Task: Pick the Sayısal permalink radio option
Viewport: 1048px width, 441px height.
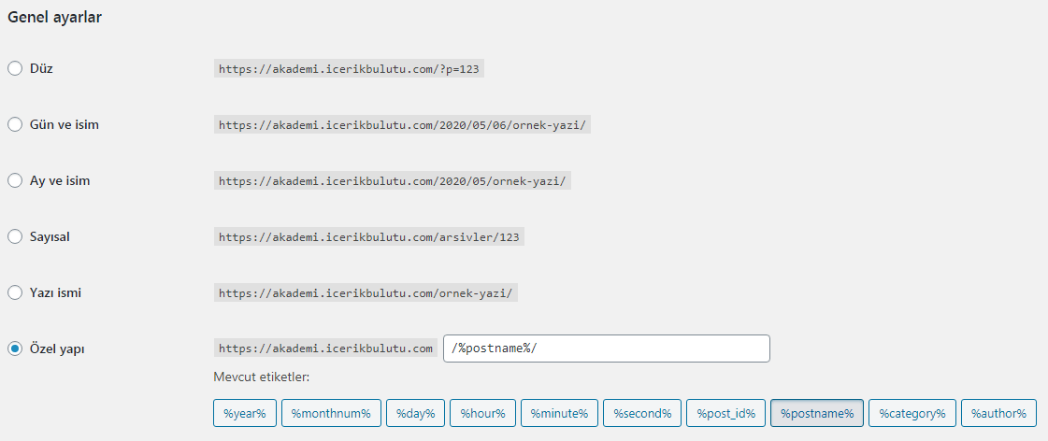Action: coord(15,236)
